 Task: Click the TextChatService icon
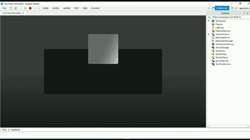coord(213,64)
